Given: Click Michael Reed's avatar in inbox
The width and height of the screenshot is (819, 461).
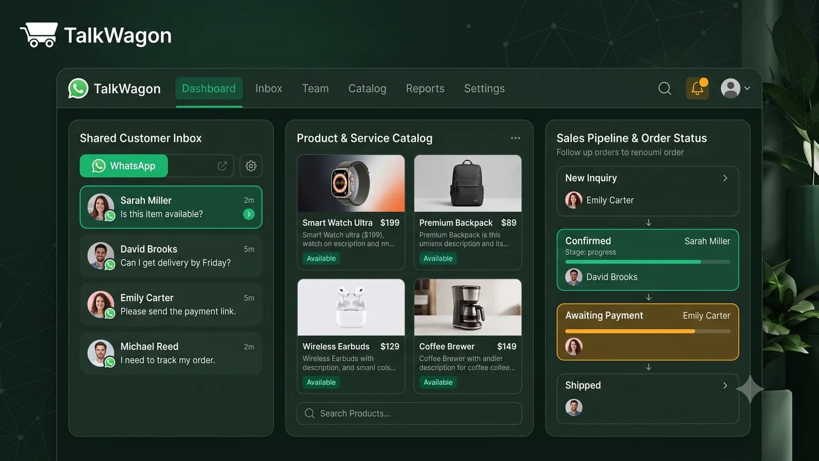Looking at the screenshot, I should coord(101,353).
